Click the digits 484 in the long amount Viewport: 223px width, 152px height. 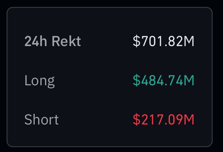point(152,80)
